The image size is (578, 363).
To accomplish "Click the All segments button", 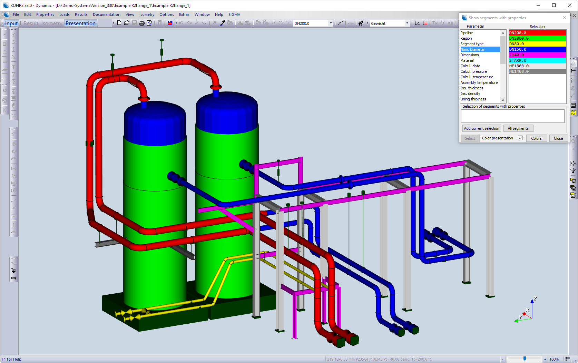I will tap(518, 128).
